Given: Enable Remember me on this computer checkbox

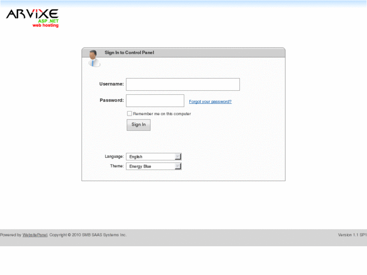Looking at the screenshot, I should pos(129,114).
